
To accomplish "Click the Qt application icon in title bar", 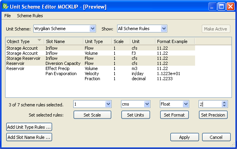I will (x=5, y=7).
